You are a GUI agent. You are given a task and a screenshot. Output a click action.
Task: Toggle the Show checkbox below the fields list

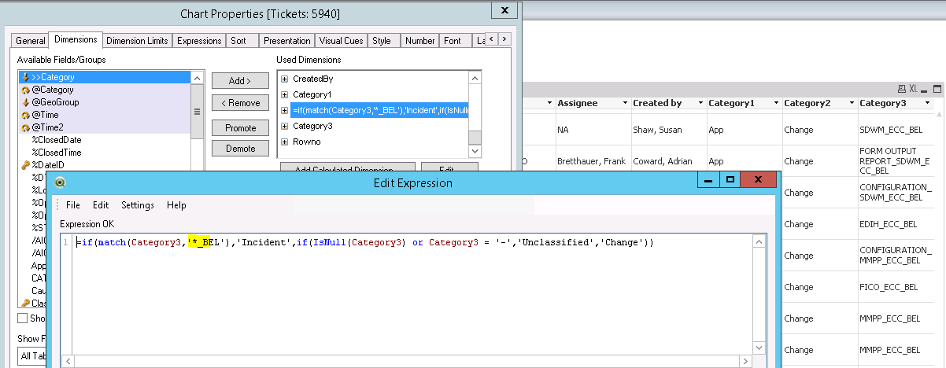point(23,318)
